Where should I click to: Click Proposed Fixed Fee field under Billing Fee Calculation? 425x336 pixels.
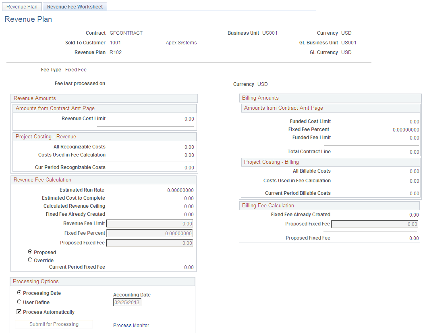(375, 224)
